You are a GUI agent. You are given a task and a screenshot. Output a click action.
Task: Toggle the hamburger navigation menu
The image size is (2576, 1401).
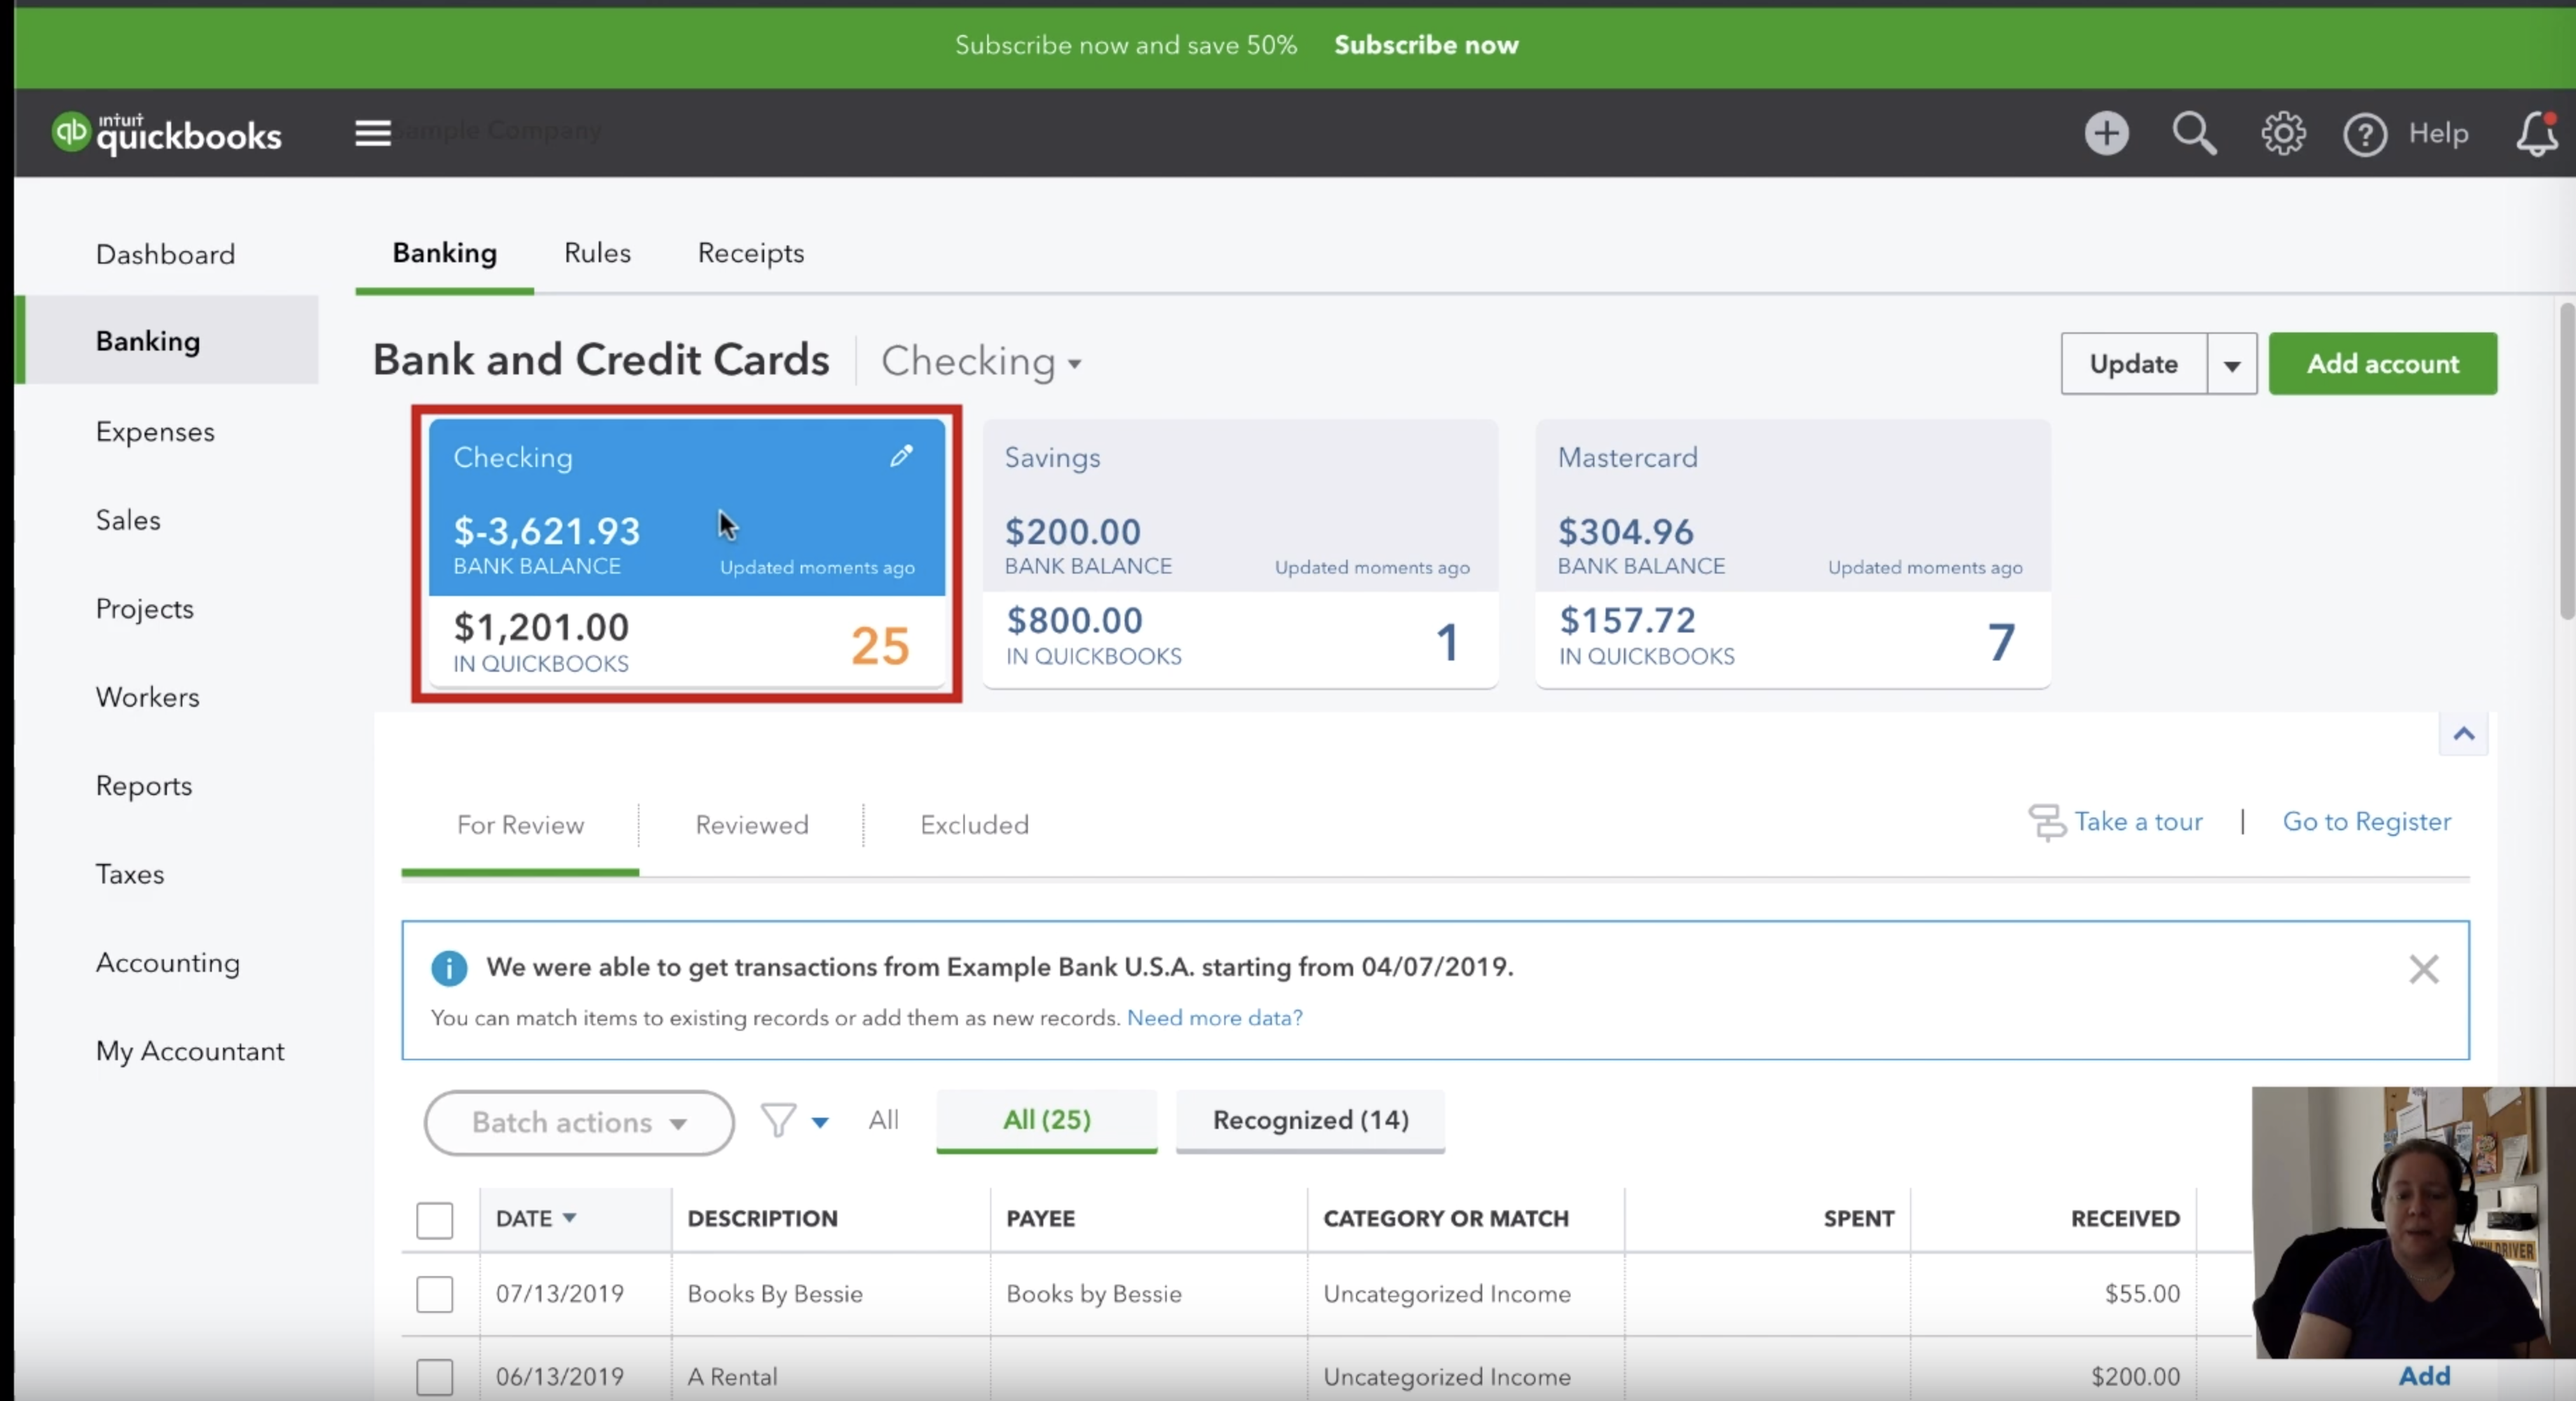pos(372,133)
